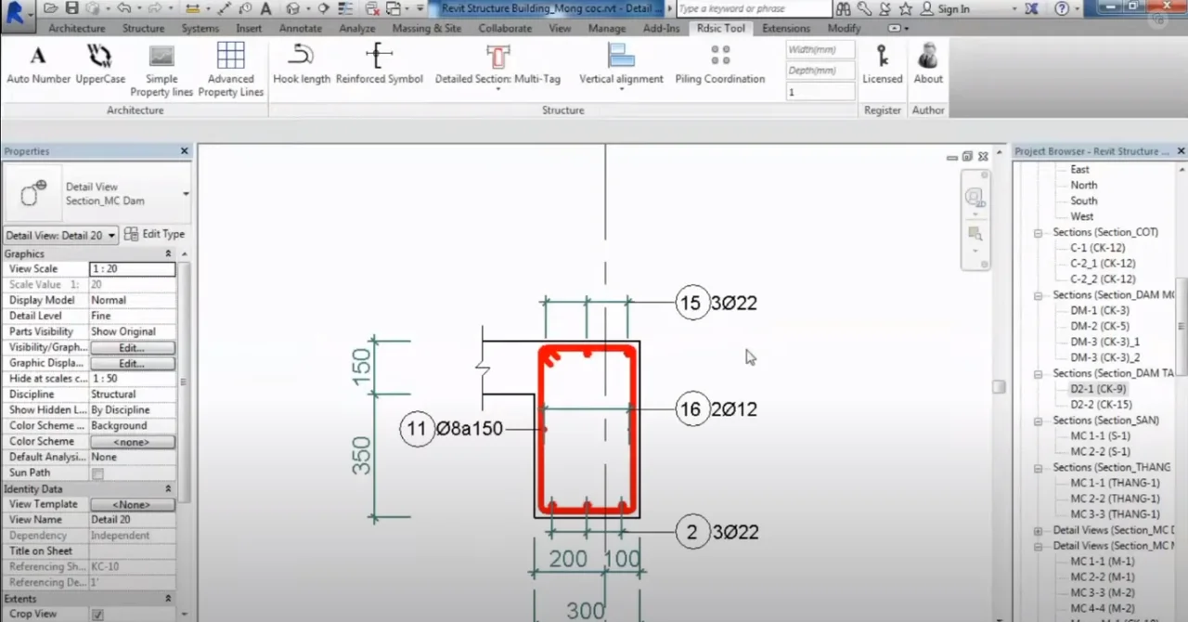This screenshot has height=622, width=1188.
Task: Click the Open file icon in quick access toolbar
Action: tap(50, 8)
